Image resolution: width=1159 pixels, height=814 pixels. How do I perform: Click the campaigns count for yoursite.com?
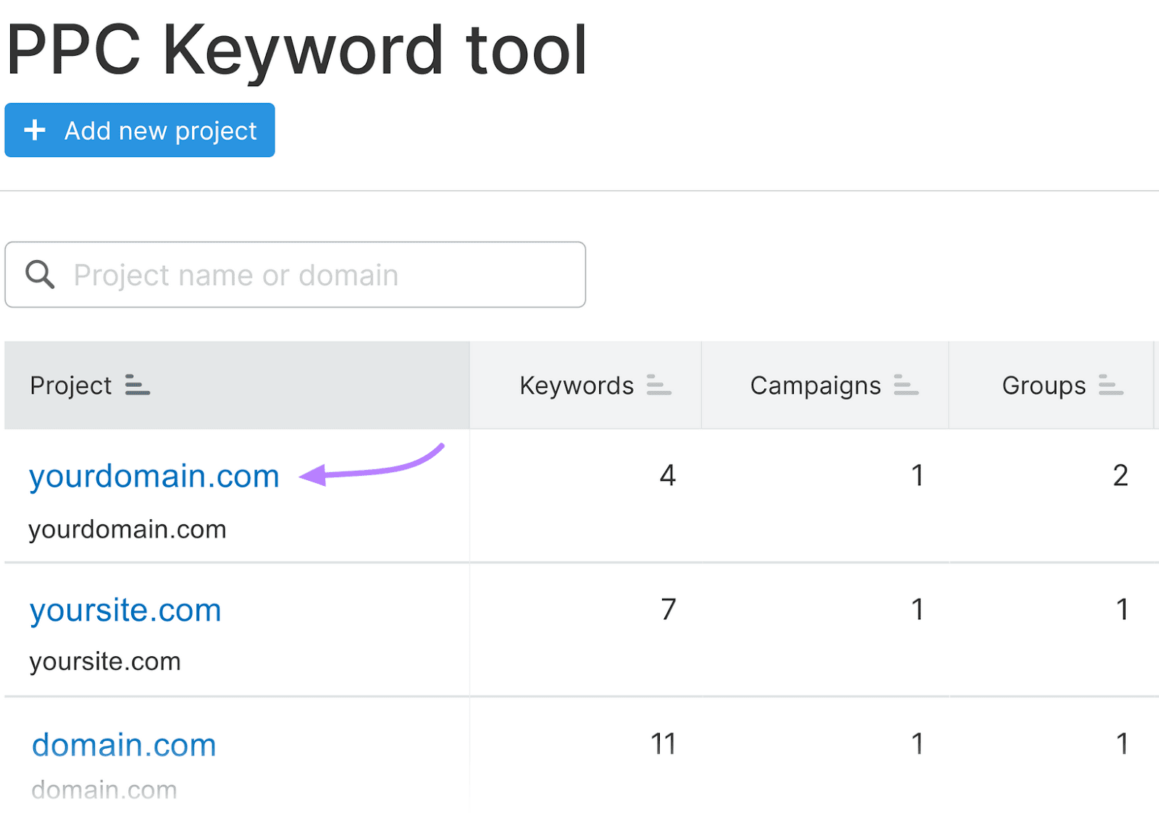tap(918, 610)
